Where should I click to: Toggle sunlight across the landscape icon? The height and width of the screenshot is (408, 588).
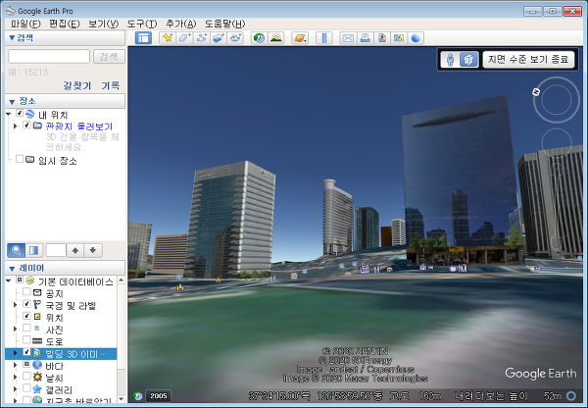click(276, 38)
